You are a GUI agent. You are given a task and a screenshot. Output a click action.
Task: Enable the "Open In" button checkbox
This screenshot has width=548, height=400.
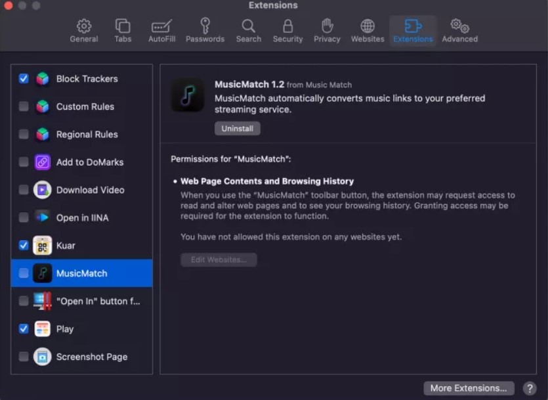(x=24, y=301)
